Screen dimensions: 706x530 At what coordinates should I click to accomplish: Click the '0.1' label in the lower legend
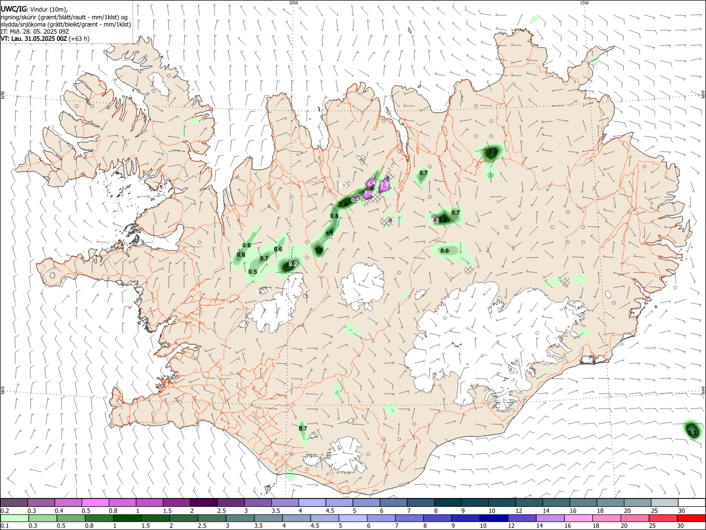coord(4,526)
